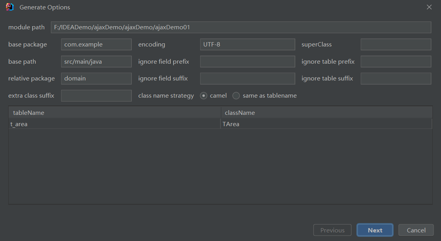The height and width of the screenshot is (241, 441).
Task: Focus the encoding UTF-8 field
Action: (x=247, y=45)
